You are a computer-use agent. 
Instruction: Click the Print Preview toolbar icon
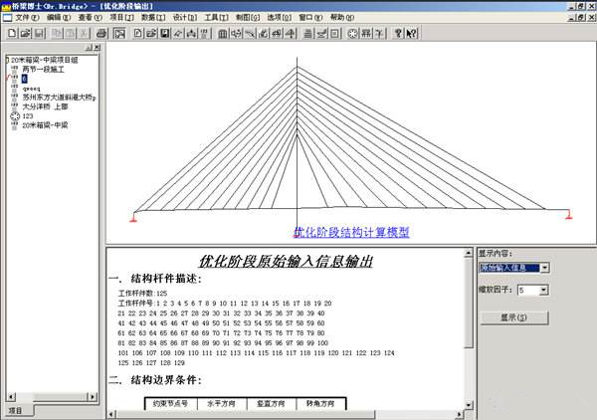pyautogui.click(x=119, y=33)
